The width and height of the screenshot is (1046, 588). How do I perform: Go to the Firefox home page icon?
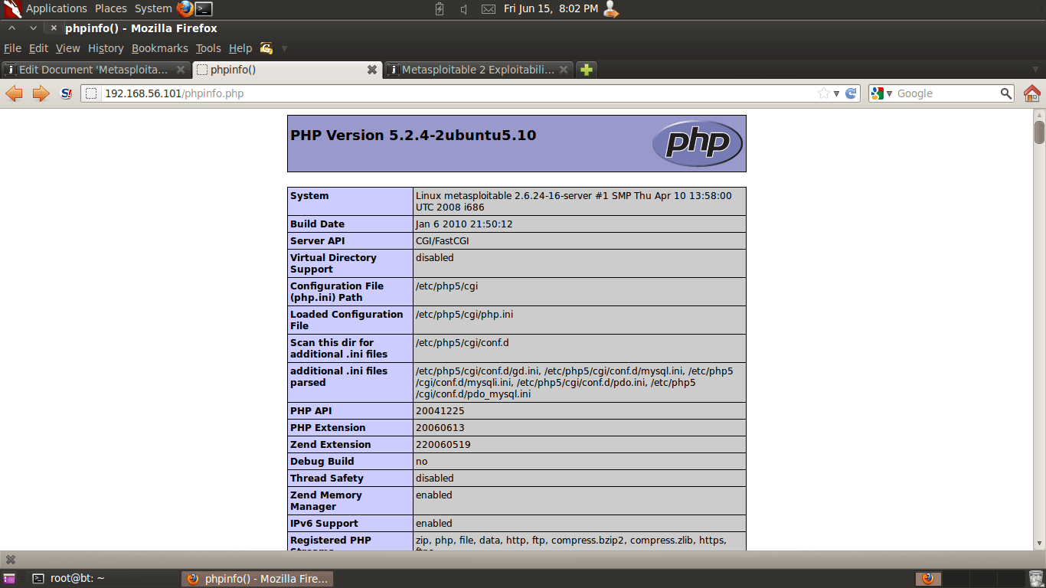click(1032, 93)
